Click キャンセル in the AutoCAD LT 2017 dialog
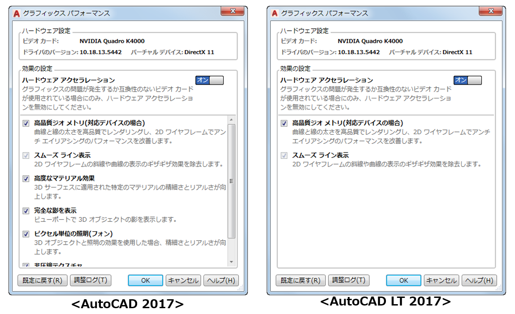This screenshot has height=314, width=515. click(x=441, y=280)
